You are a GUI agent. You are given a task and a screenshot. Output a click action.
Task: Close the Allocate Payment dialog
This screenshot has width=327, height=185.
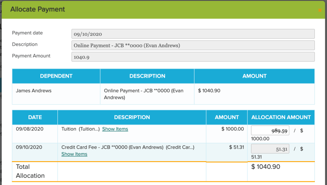pos(320,10)
